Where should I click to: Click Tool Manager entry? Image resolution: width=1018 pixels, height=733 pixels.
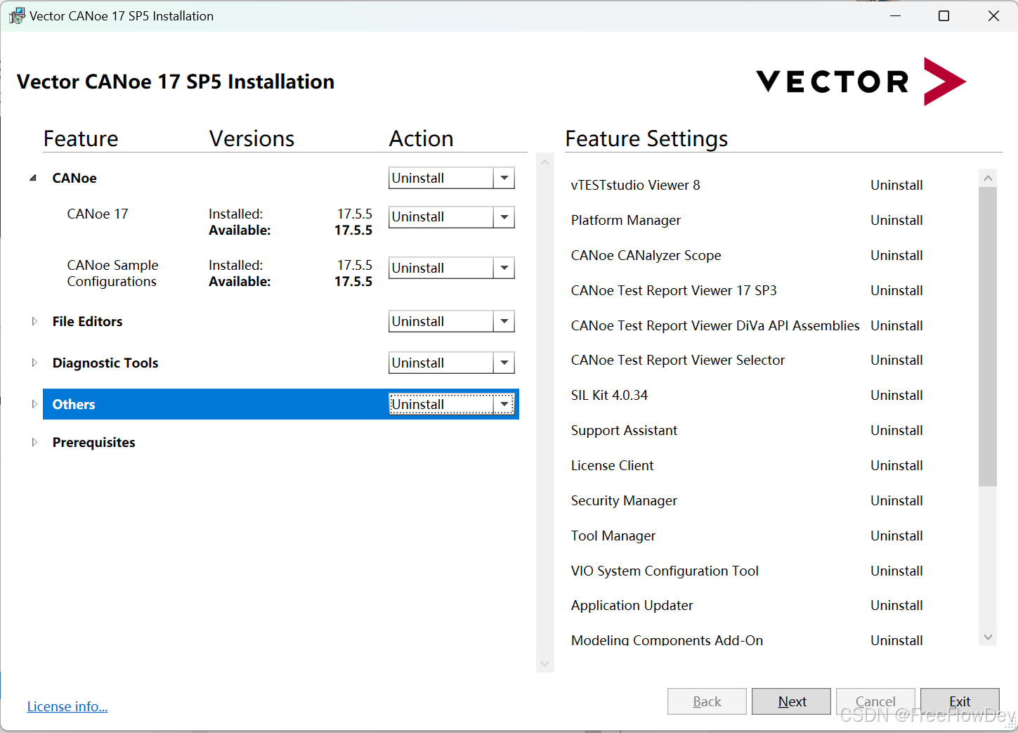point(613,536)
